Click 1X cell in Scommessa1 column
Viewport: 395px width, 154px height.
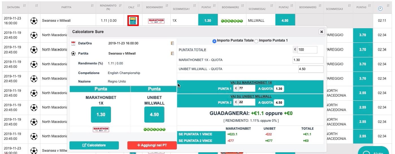pos(184,21)
